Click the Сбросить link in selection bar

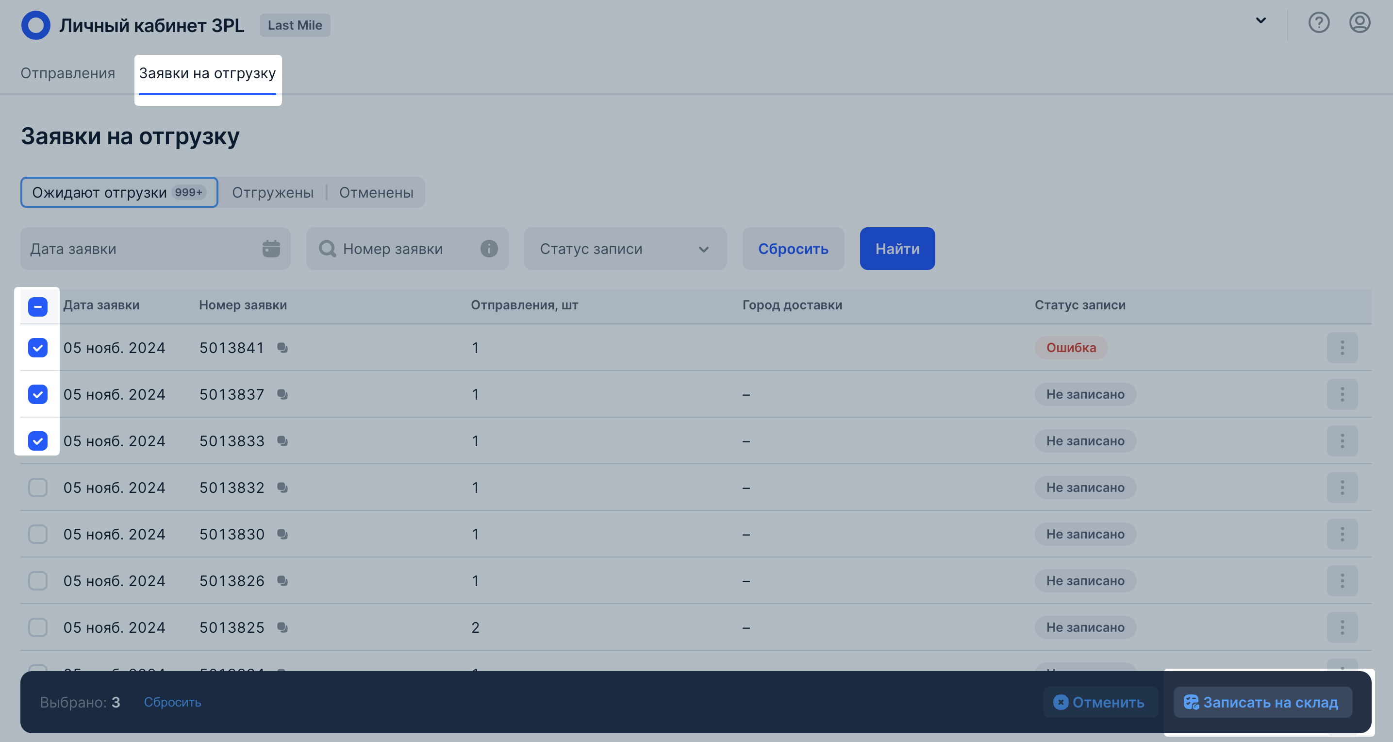pos(172,702)
